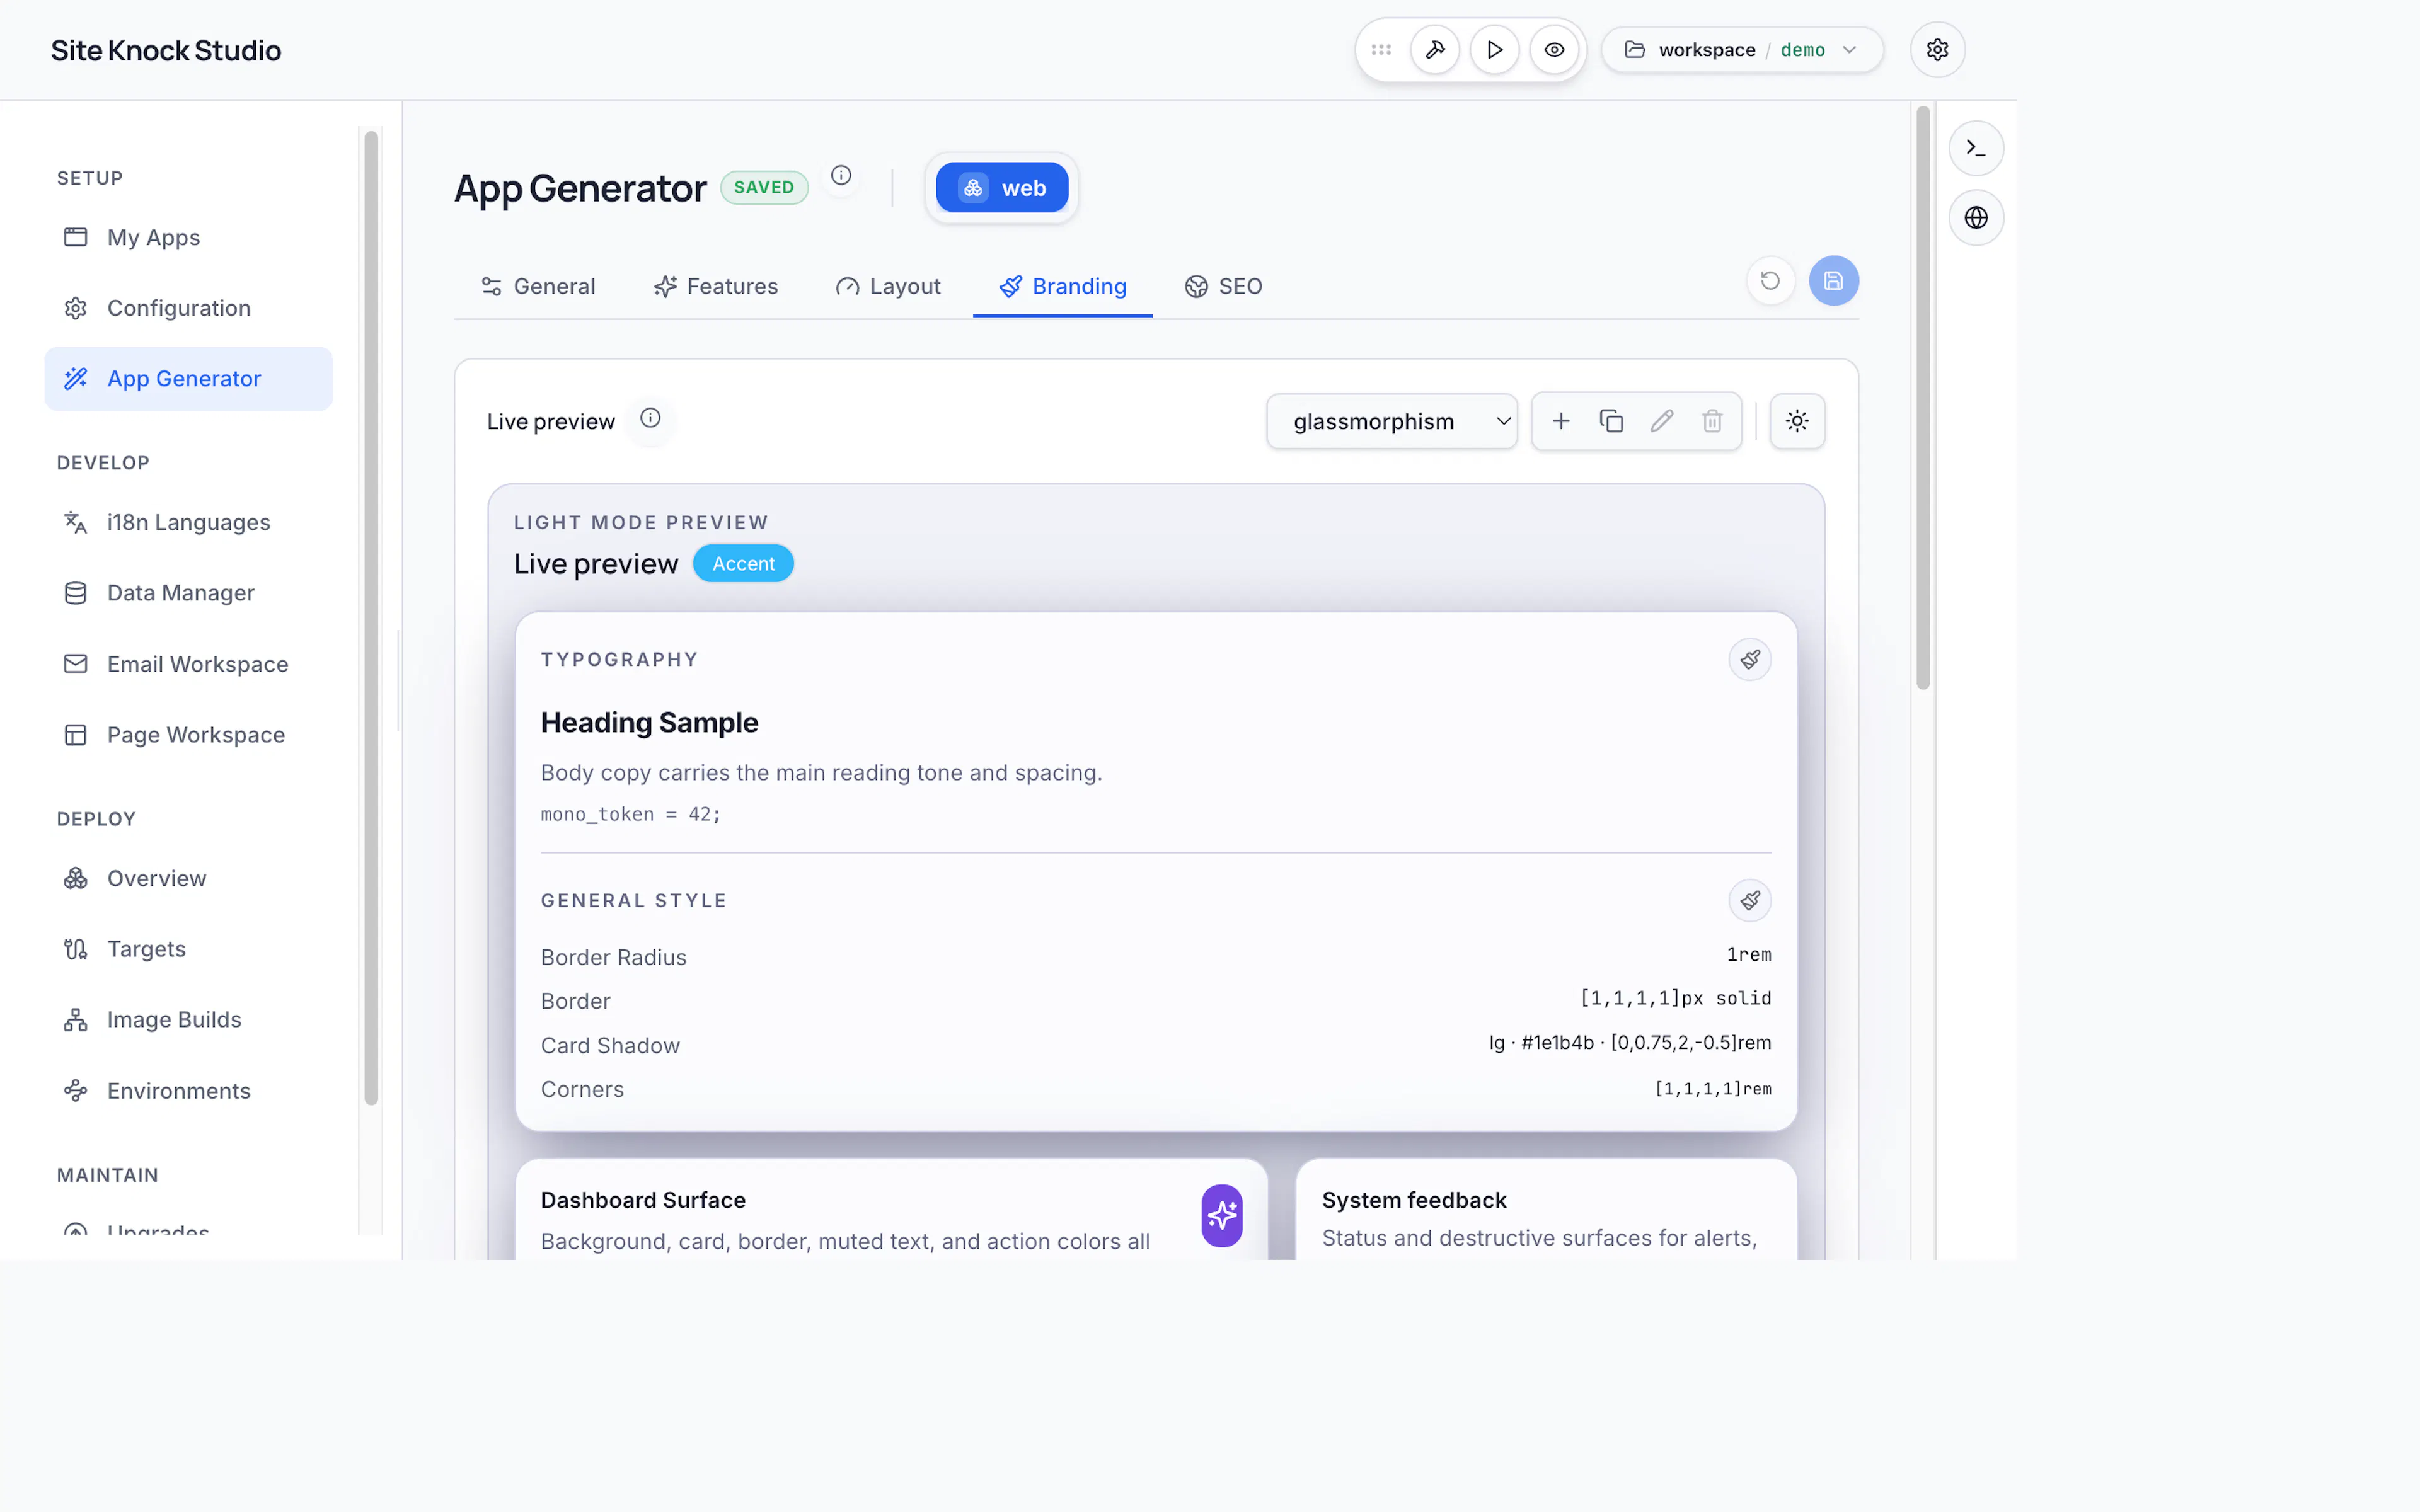Switch to the SEO tab
Image resolution: width=2420 pixels, height=1512 pixels.
(x=1224, y=287)
